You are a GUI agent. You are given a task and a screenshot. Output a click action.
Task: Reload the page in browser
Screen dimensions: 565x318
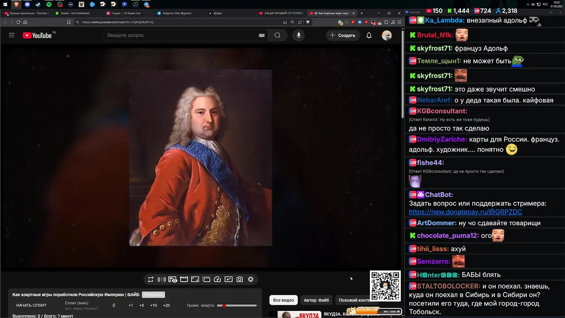pos(19,22)
